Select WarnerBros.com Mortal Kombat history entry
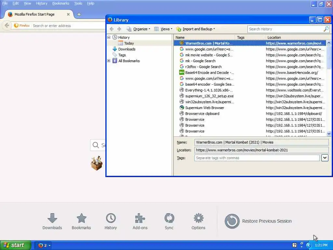333x250 pixels. 250,43
